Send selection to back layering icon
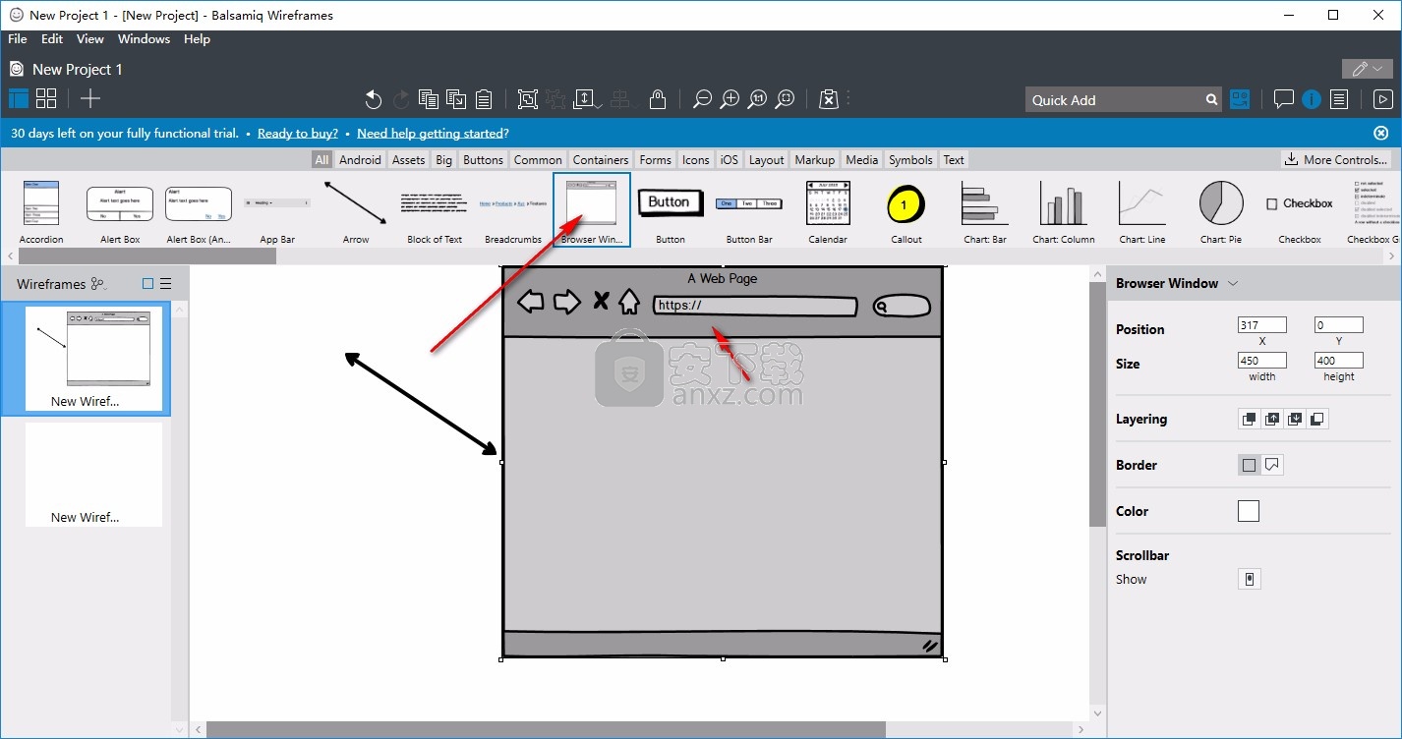Viewport: 1402px width, 739px height. [1317, 419]
